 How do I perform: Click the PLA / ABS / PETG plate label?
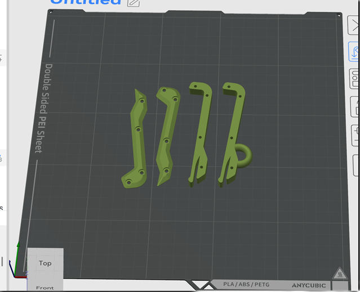coord(246,285)
